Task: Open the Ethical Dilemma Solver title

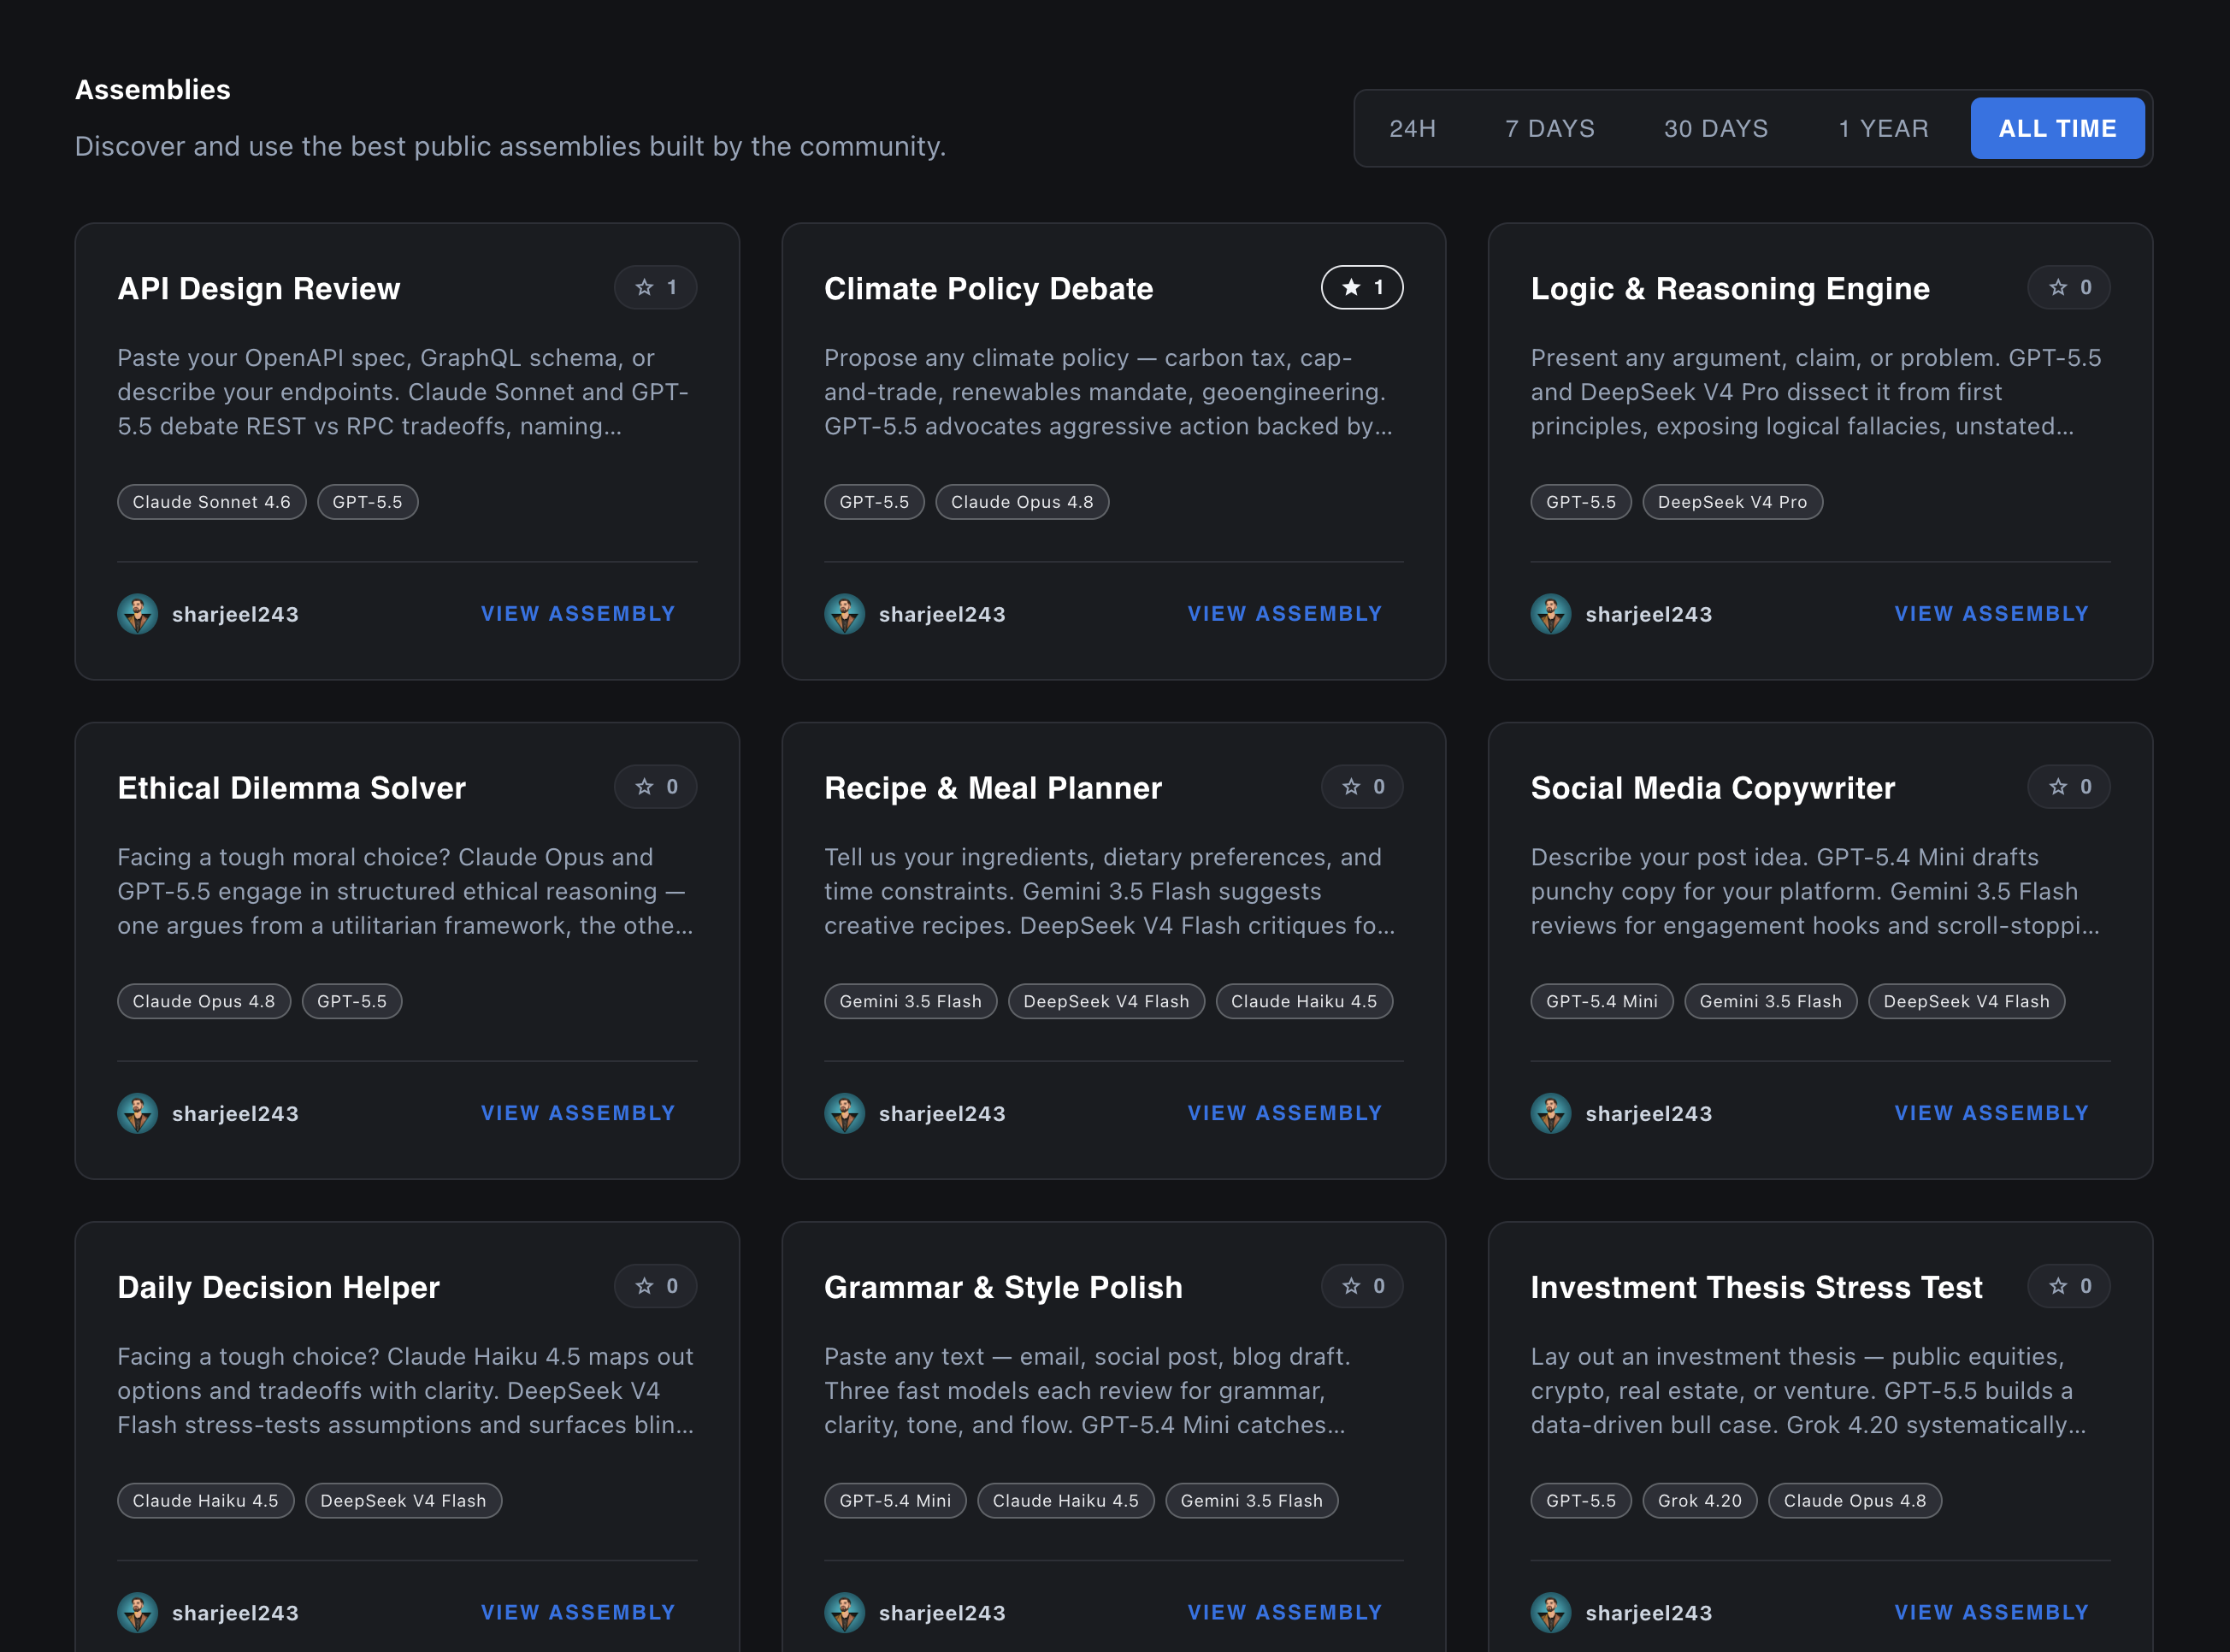Action: tap(292, 787)
